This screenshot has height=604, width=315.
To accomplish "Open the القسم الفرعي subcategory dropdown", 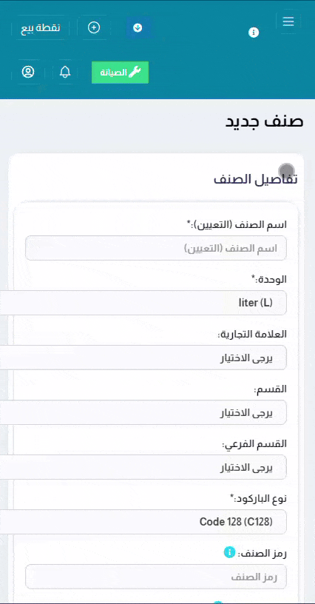I will click(143, 467).
